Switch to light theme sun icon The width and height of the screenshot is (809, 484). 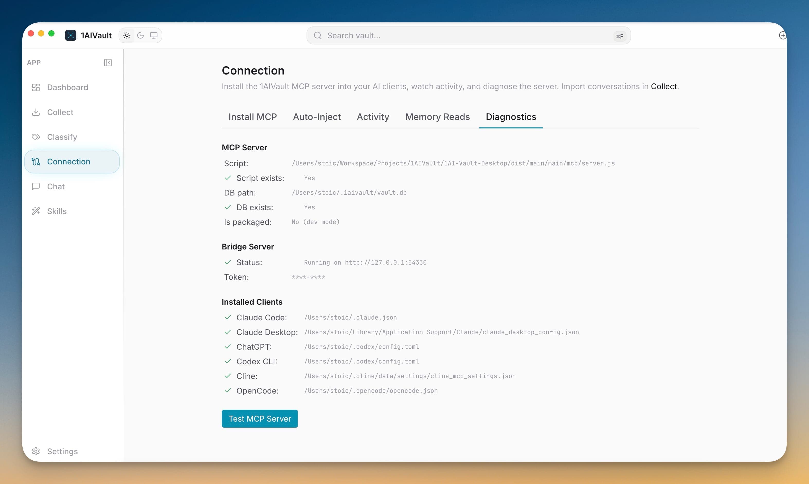pyautogui.click(x=127, y=35)
